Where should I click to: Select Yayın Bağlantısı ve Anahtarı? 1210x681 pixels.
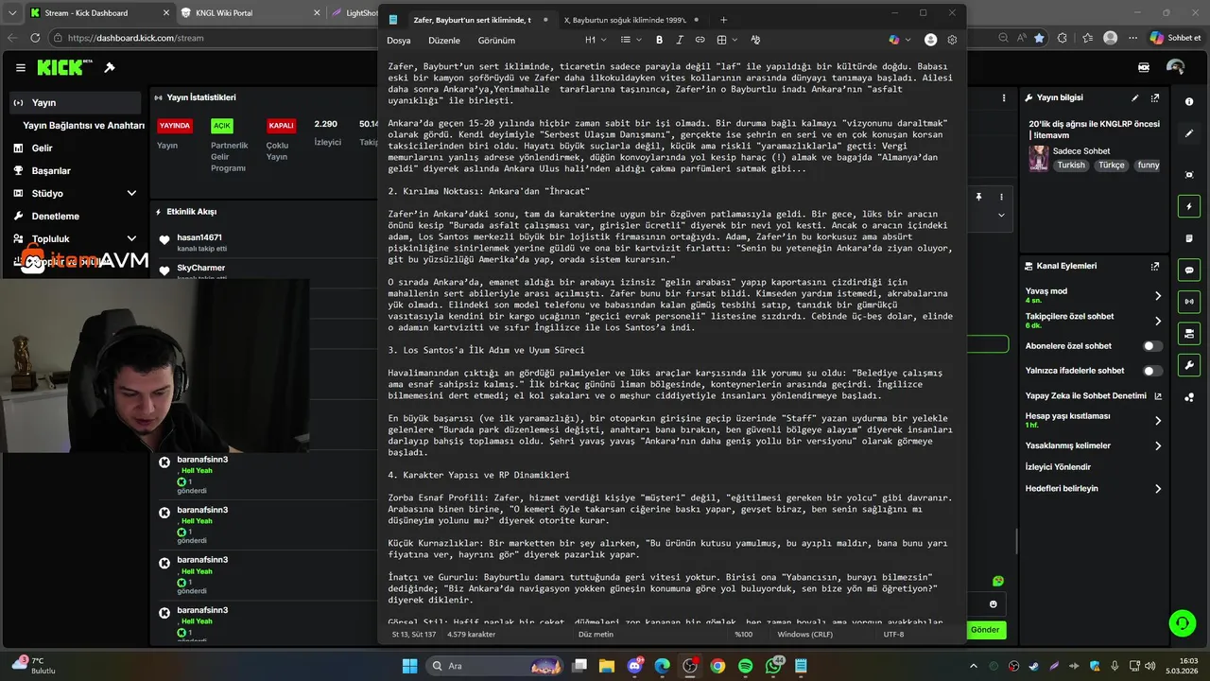[x=83, y=125]
